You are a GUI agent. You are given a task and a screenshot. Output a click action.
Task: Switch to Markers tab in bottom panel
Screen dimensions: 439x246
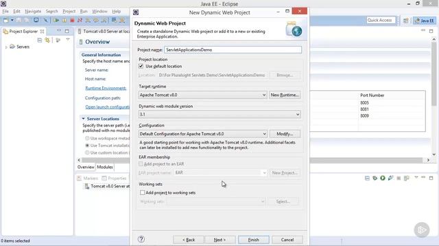coord(88,178)
